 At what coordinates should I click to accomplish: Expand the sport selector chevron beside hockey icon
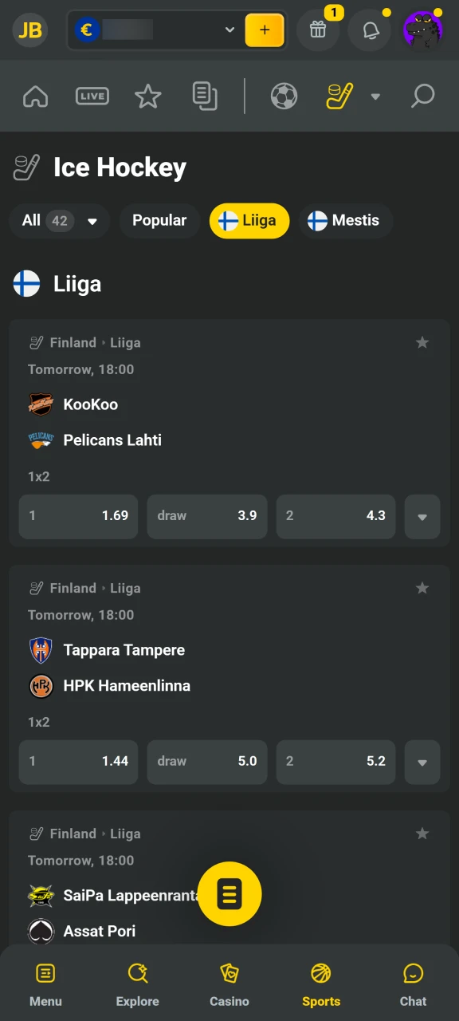tap(375, 96)
